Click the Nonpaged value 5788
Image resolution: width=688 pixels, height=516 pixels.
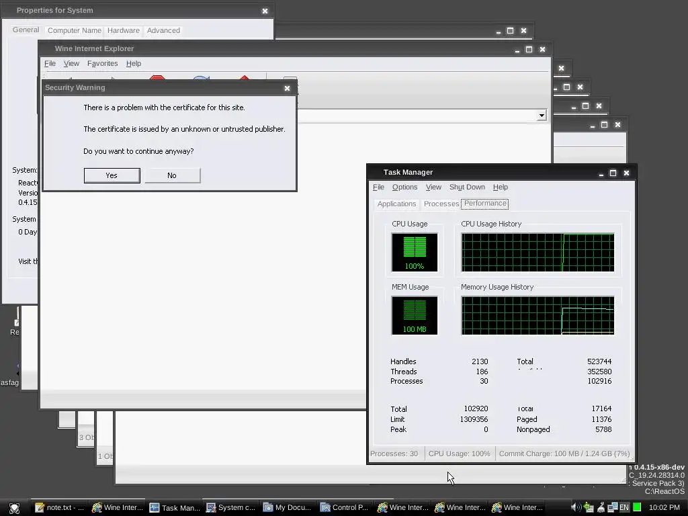click(x=603, y=429)
